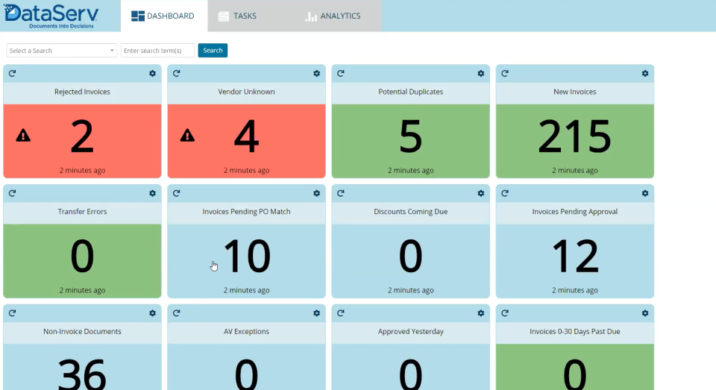This screenshot has height=390, width=716.
Task: Click the Potential Duplicates title
Action: 410,92
